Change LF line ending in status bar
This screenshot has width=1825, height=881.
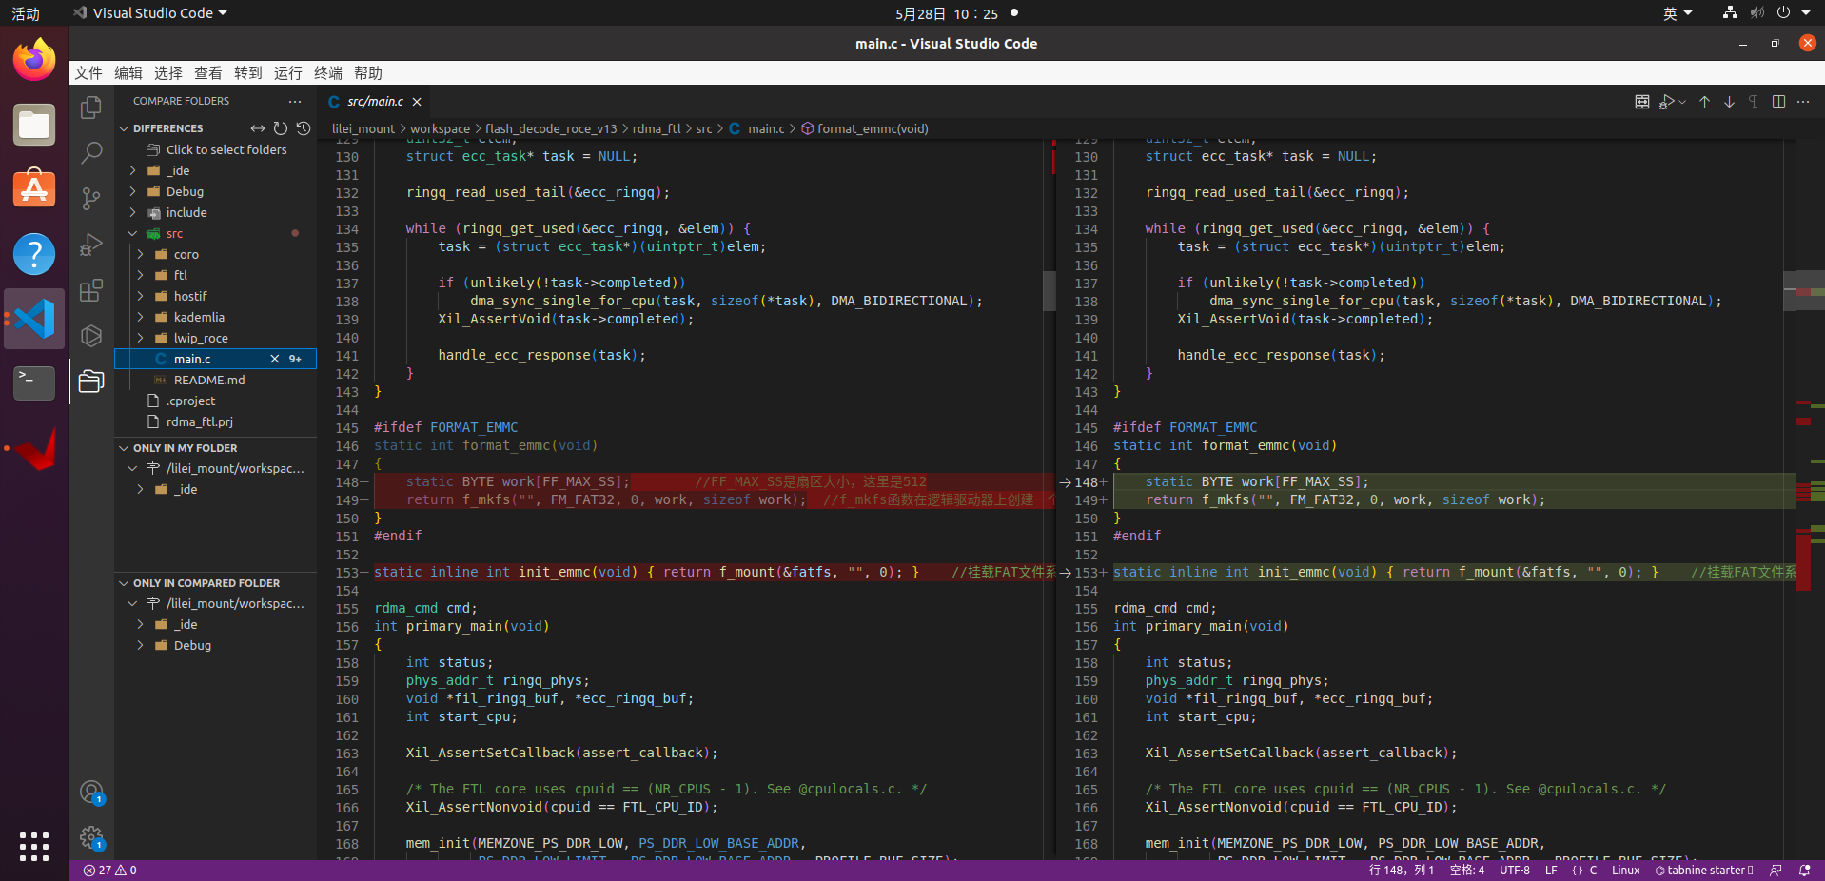(1551, 871)
